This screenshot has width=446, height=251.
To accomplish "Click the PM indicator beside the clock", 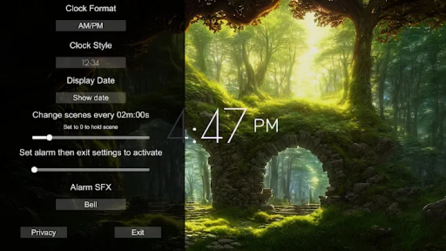I will (x=266, y=125).
